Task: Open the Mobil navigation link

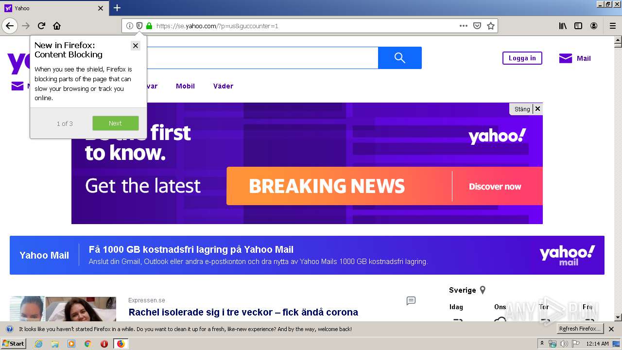Action: click(185, 86)
